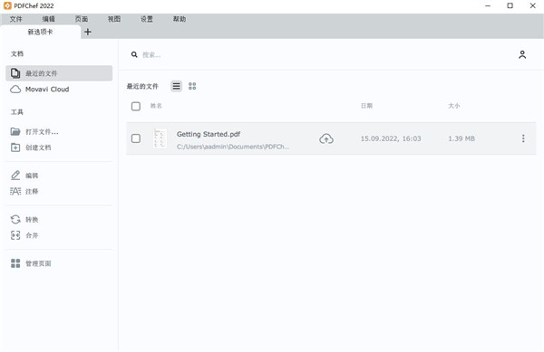Screen dimensions: 544x352
Task: Click the PDFChef 2022 app icon
Action: 7,6
